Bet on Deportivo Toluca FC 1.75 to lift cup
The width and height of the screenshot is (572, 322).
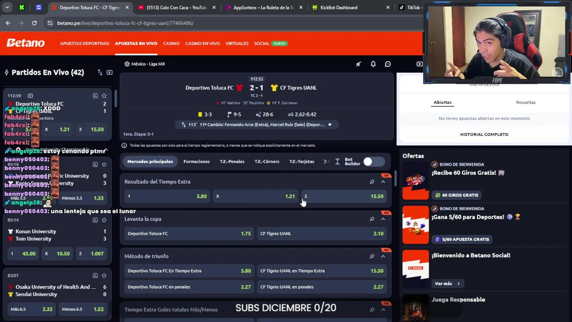[x=189, y=233]
